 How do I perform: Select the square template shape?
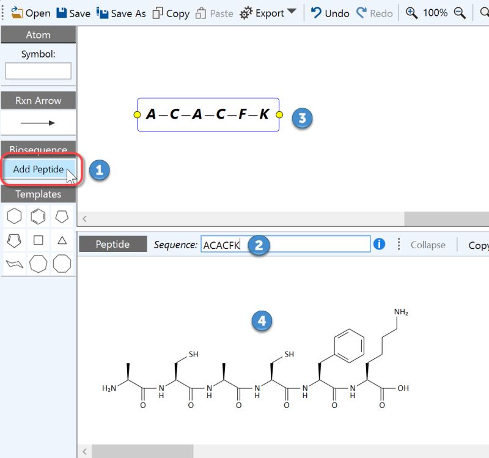38,240
